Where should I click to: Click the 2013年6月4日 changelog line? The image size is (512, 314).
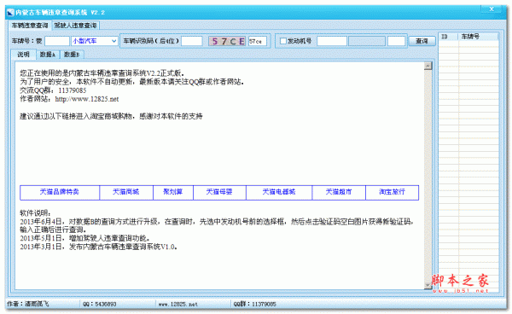(x=217, y=225)
